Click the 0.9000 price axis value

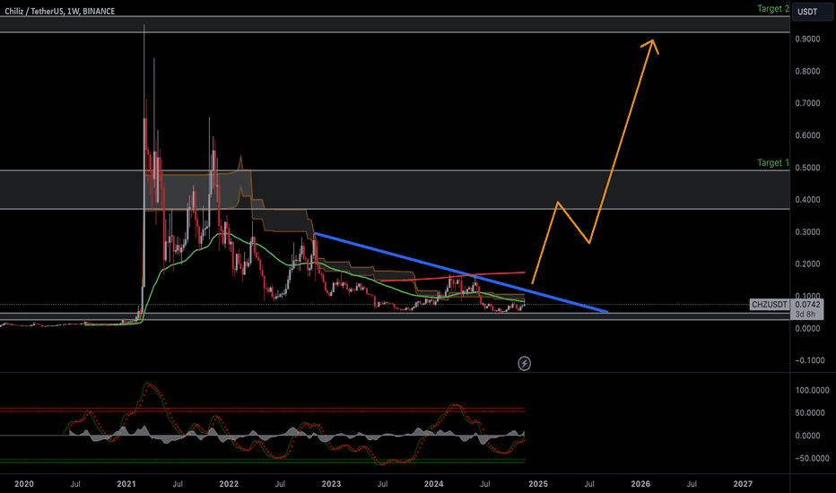click(x=807, y=39)
